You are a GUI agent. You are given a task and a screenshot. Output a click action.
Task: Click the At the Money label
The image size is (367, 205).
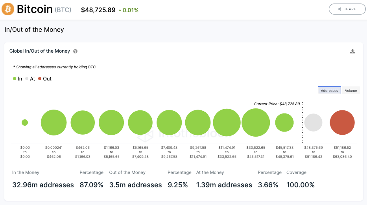coord(210,172)
